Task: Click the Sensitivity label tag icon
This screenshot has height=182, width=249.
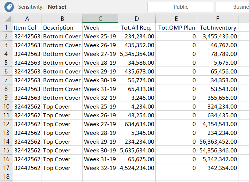Action: [9, 7]
